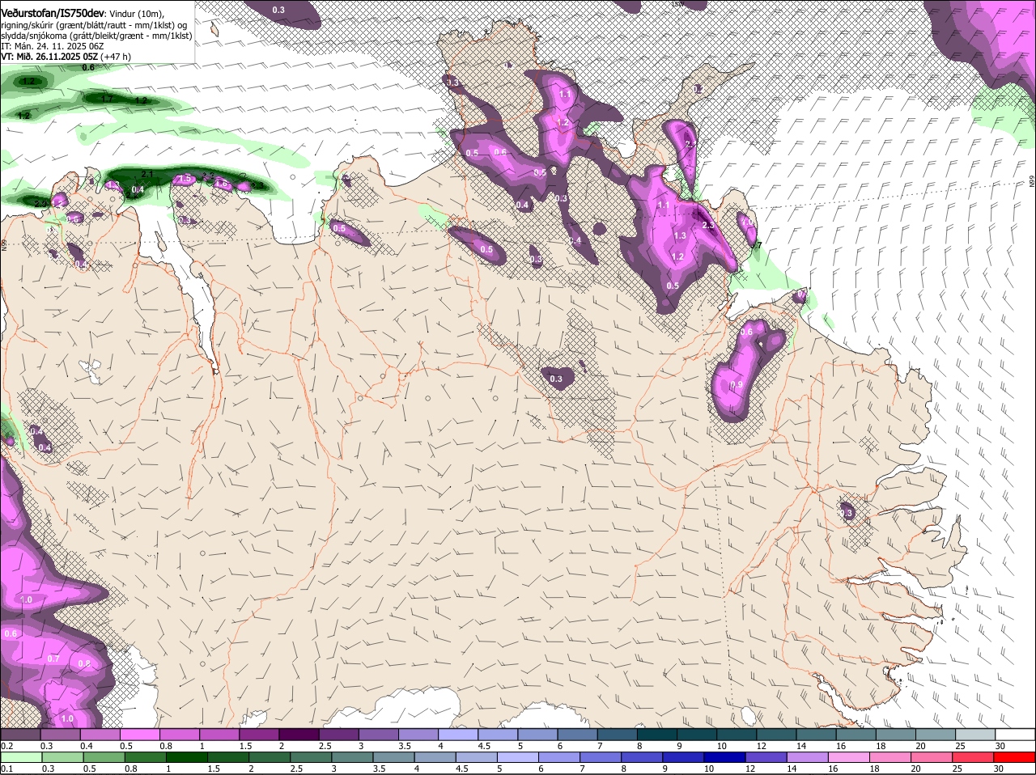
Task: Click the 'rigning/skúrir' description line
Action: [96, 25]
